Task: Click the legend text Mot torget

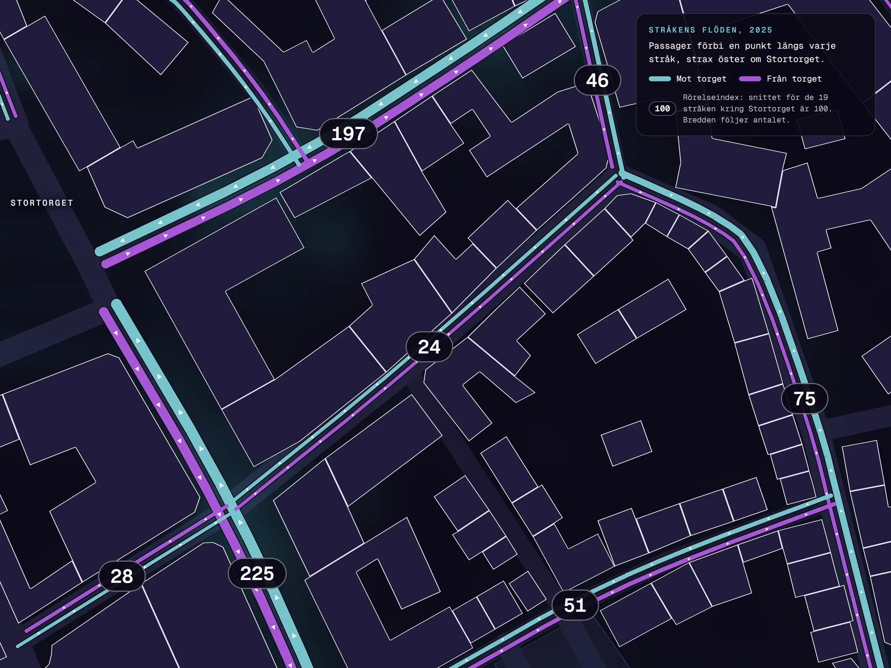Action: pos(701,79)
